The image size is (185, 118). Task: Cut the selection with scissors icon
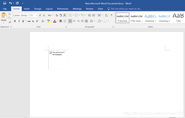(x=10, y=14)
